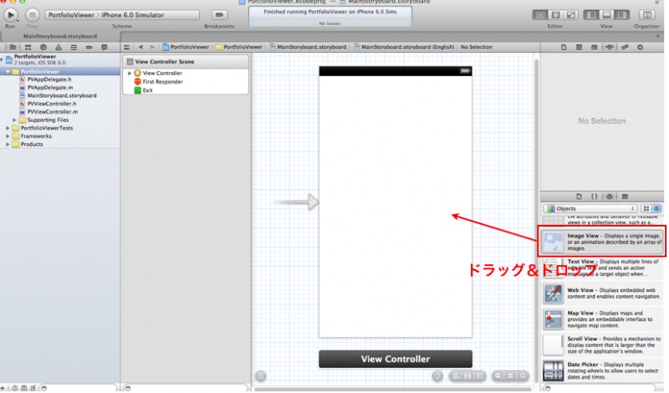
Task: Open the Objects library filter dropdown
Action: [x=590, y=209]
